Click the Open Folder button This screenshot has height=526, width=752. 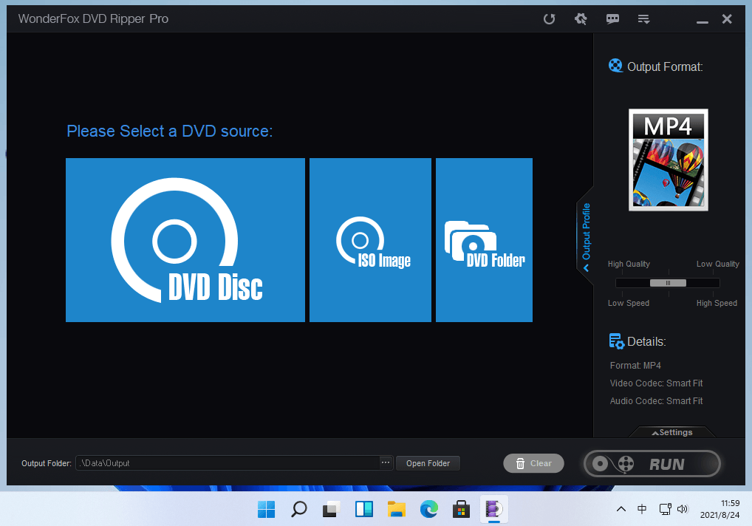tap(428, 463)
